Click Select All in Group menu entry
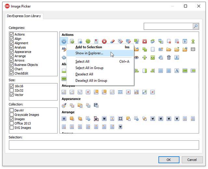The height and width of the screenshot is (169, 208). click(x=89, y=68)
